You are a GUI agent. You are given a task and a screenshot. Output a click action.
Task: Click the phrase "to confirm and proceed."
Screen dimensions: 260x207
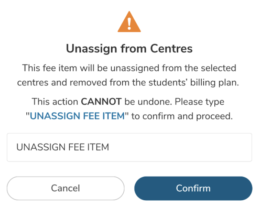click(x=182, y=116)
